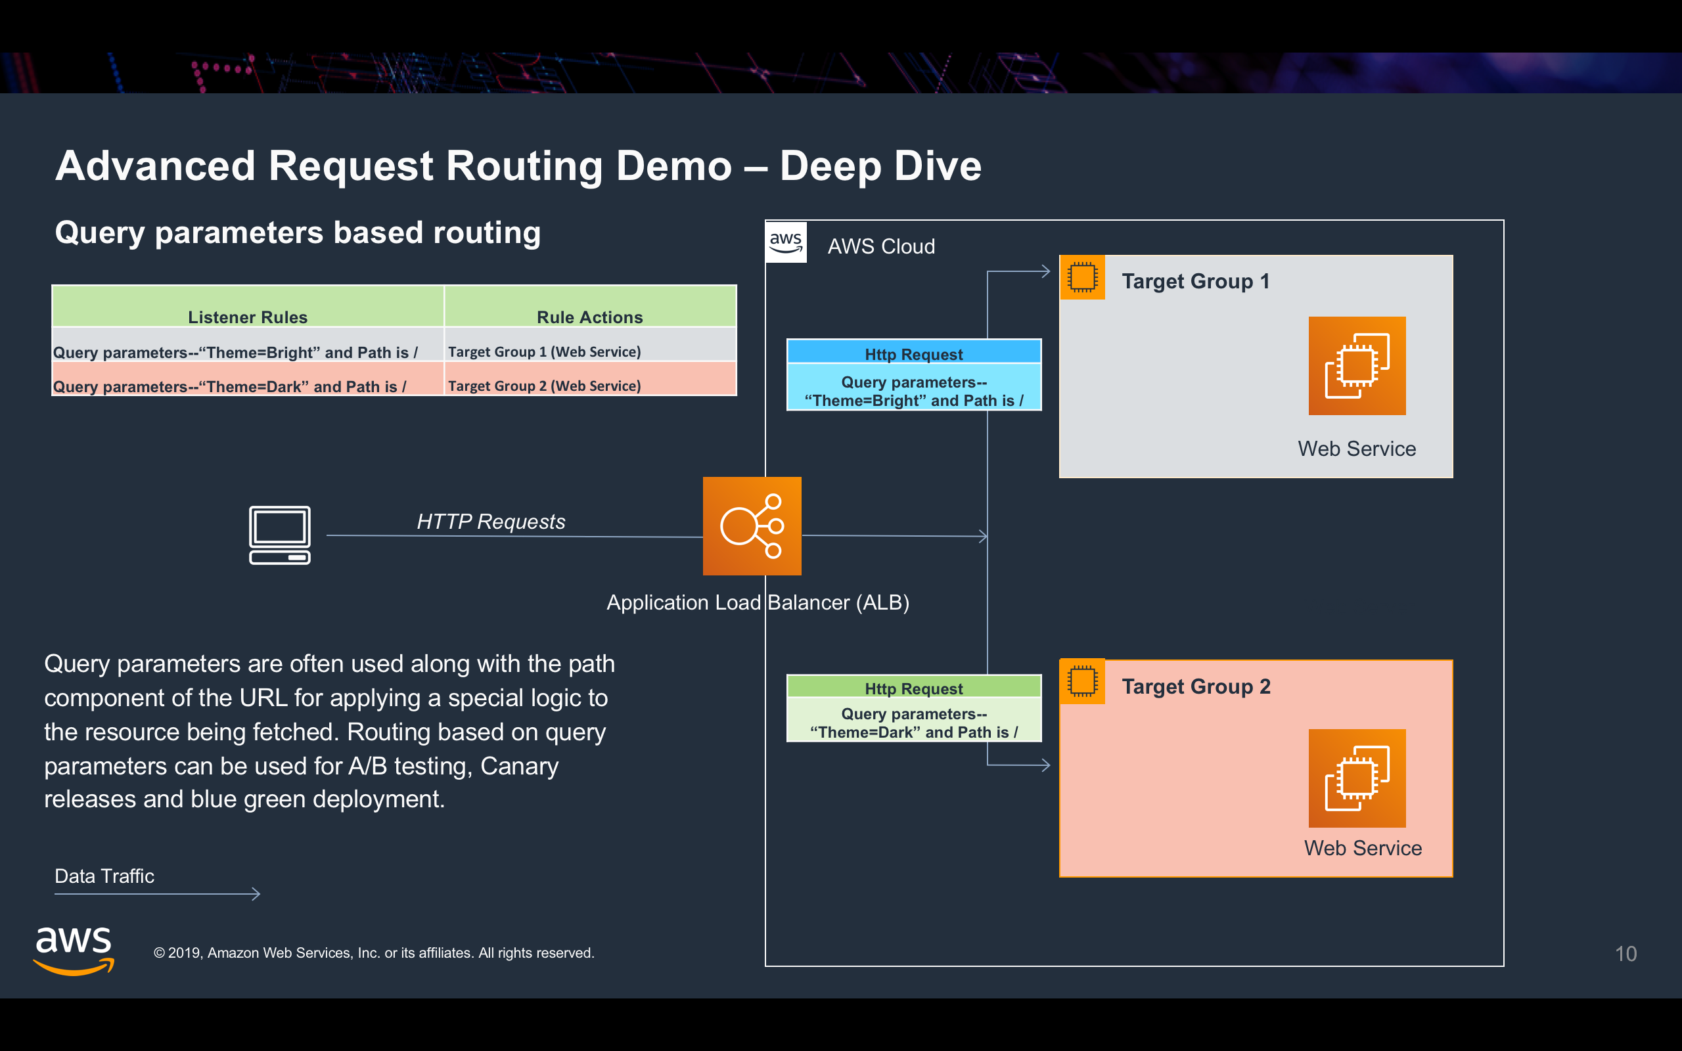Click Web Service EC2 icon in Target Group 1

click(1356, 366)
